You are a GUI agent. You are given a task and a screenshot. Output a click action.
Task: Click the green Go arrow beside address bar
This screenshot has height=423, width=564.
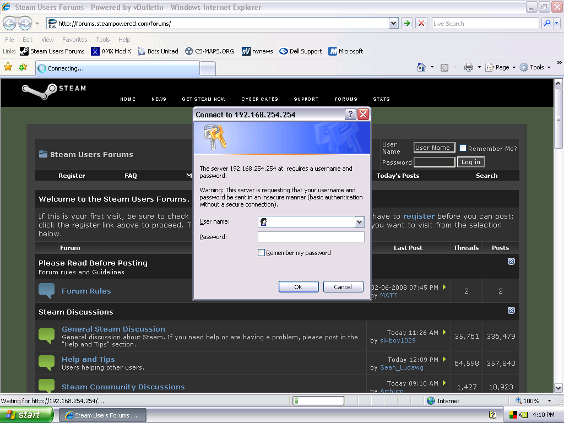click(x=407, y=23)
